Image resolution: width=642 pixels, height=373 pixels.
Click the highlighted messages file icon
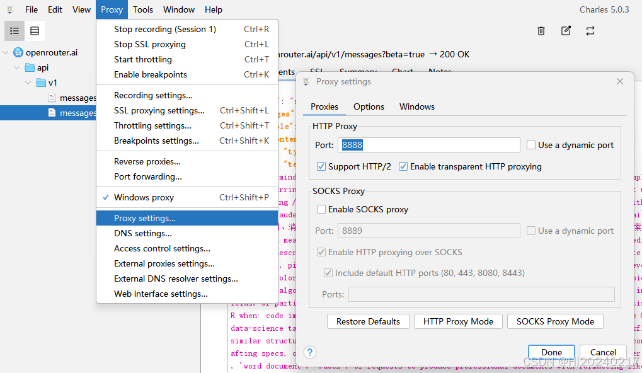tap(52, 113)
